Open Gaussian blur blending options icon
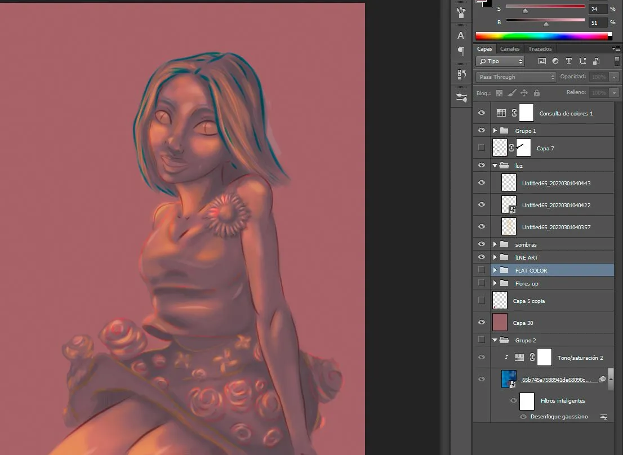This screenshot has height=455, width=623. pyautogui.click(x=603, y=417)
